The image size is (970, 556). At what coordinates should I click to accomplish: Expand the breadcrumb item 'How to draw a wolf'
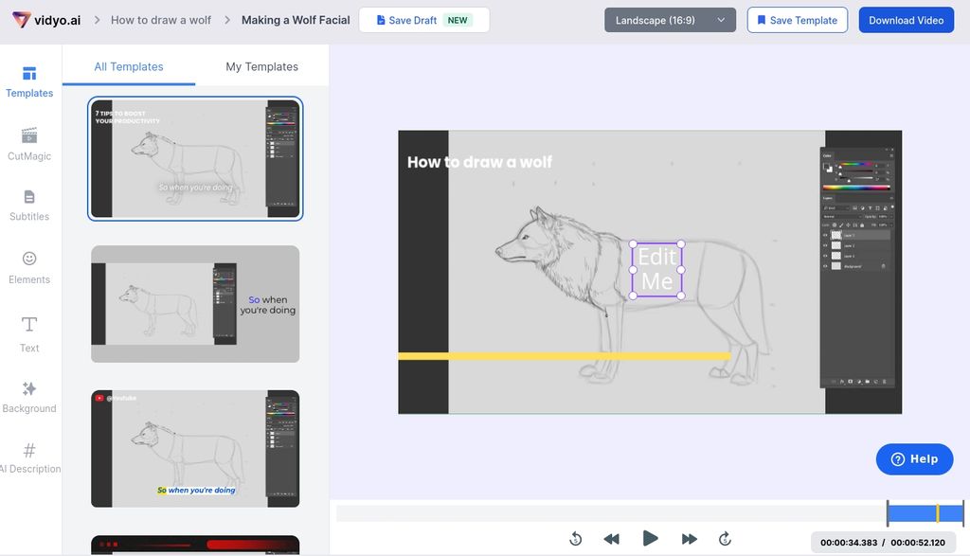coord(163,18)
